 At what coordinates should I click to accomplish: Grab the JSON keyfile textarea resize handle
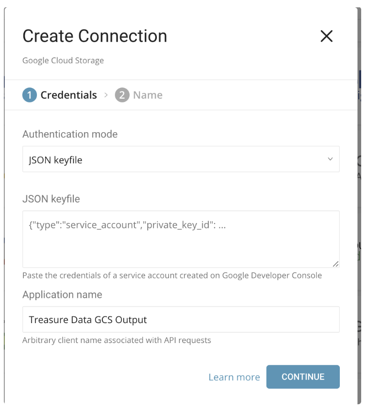[x=335, y=263]
